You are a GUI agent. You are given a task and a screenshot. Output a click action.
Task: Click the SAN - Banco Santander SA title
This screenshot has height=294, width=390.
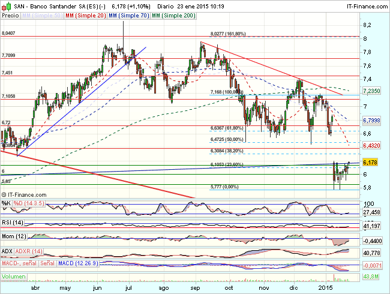click(x=50, y=7)
